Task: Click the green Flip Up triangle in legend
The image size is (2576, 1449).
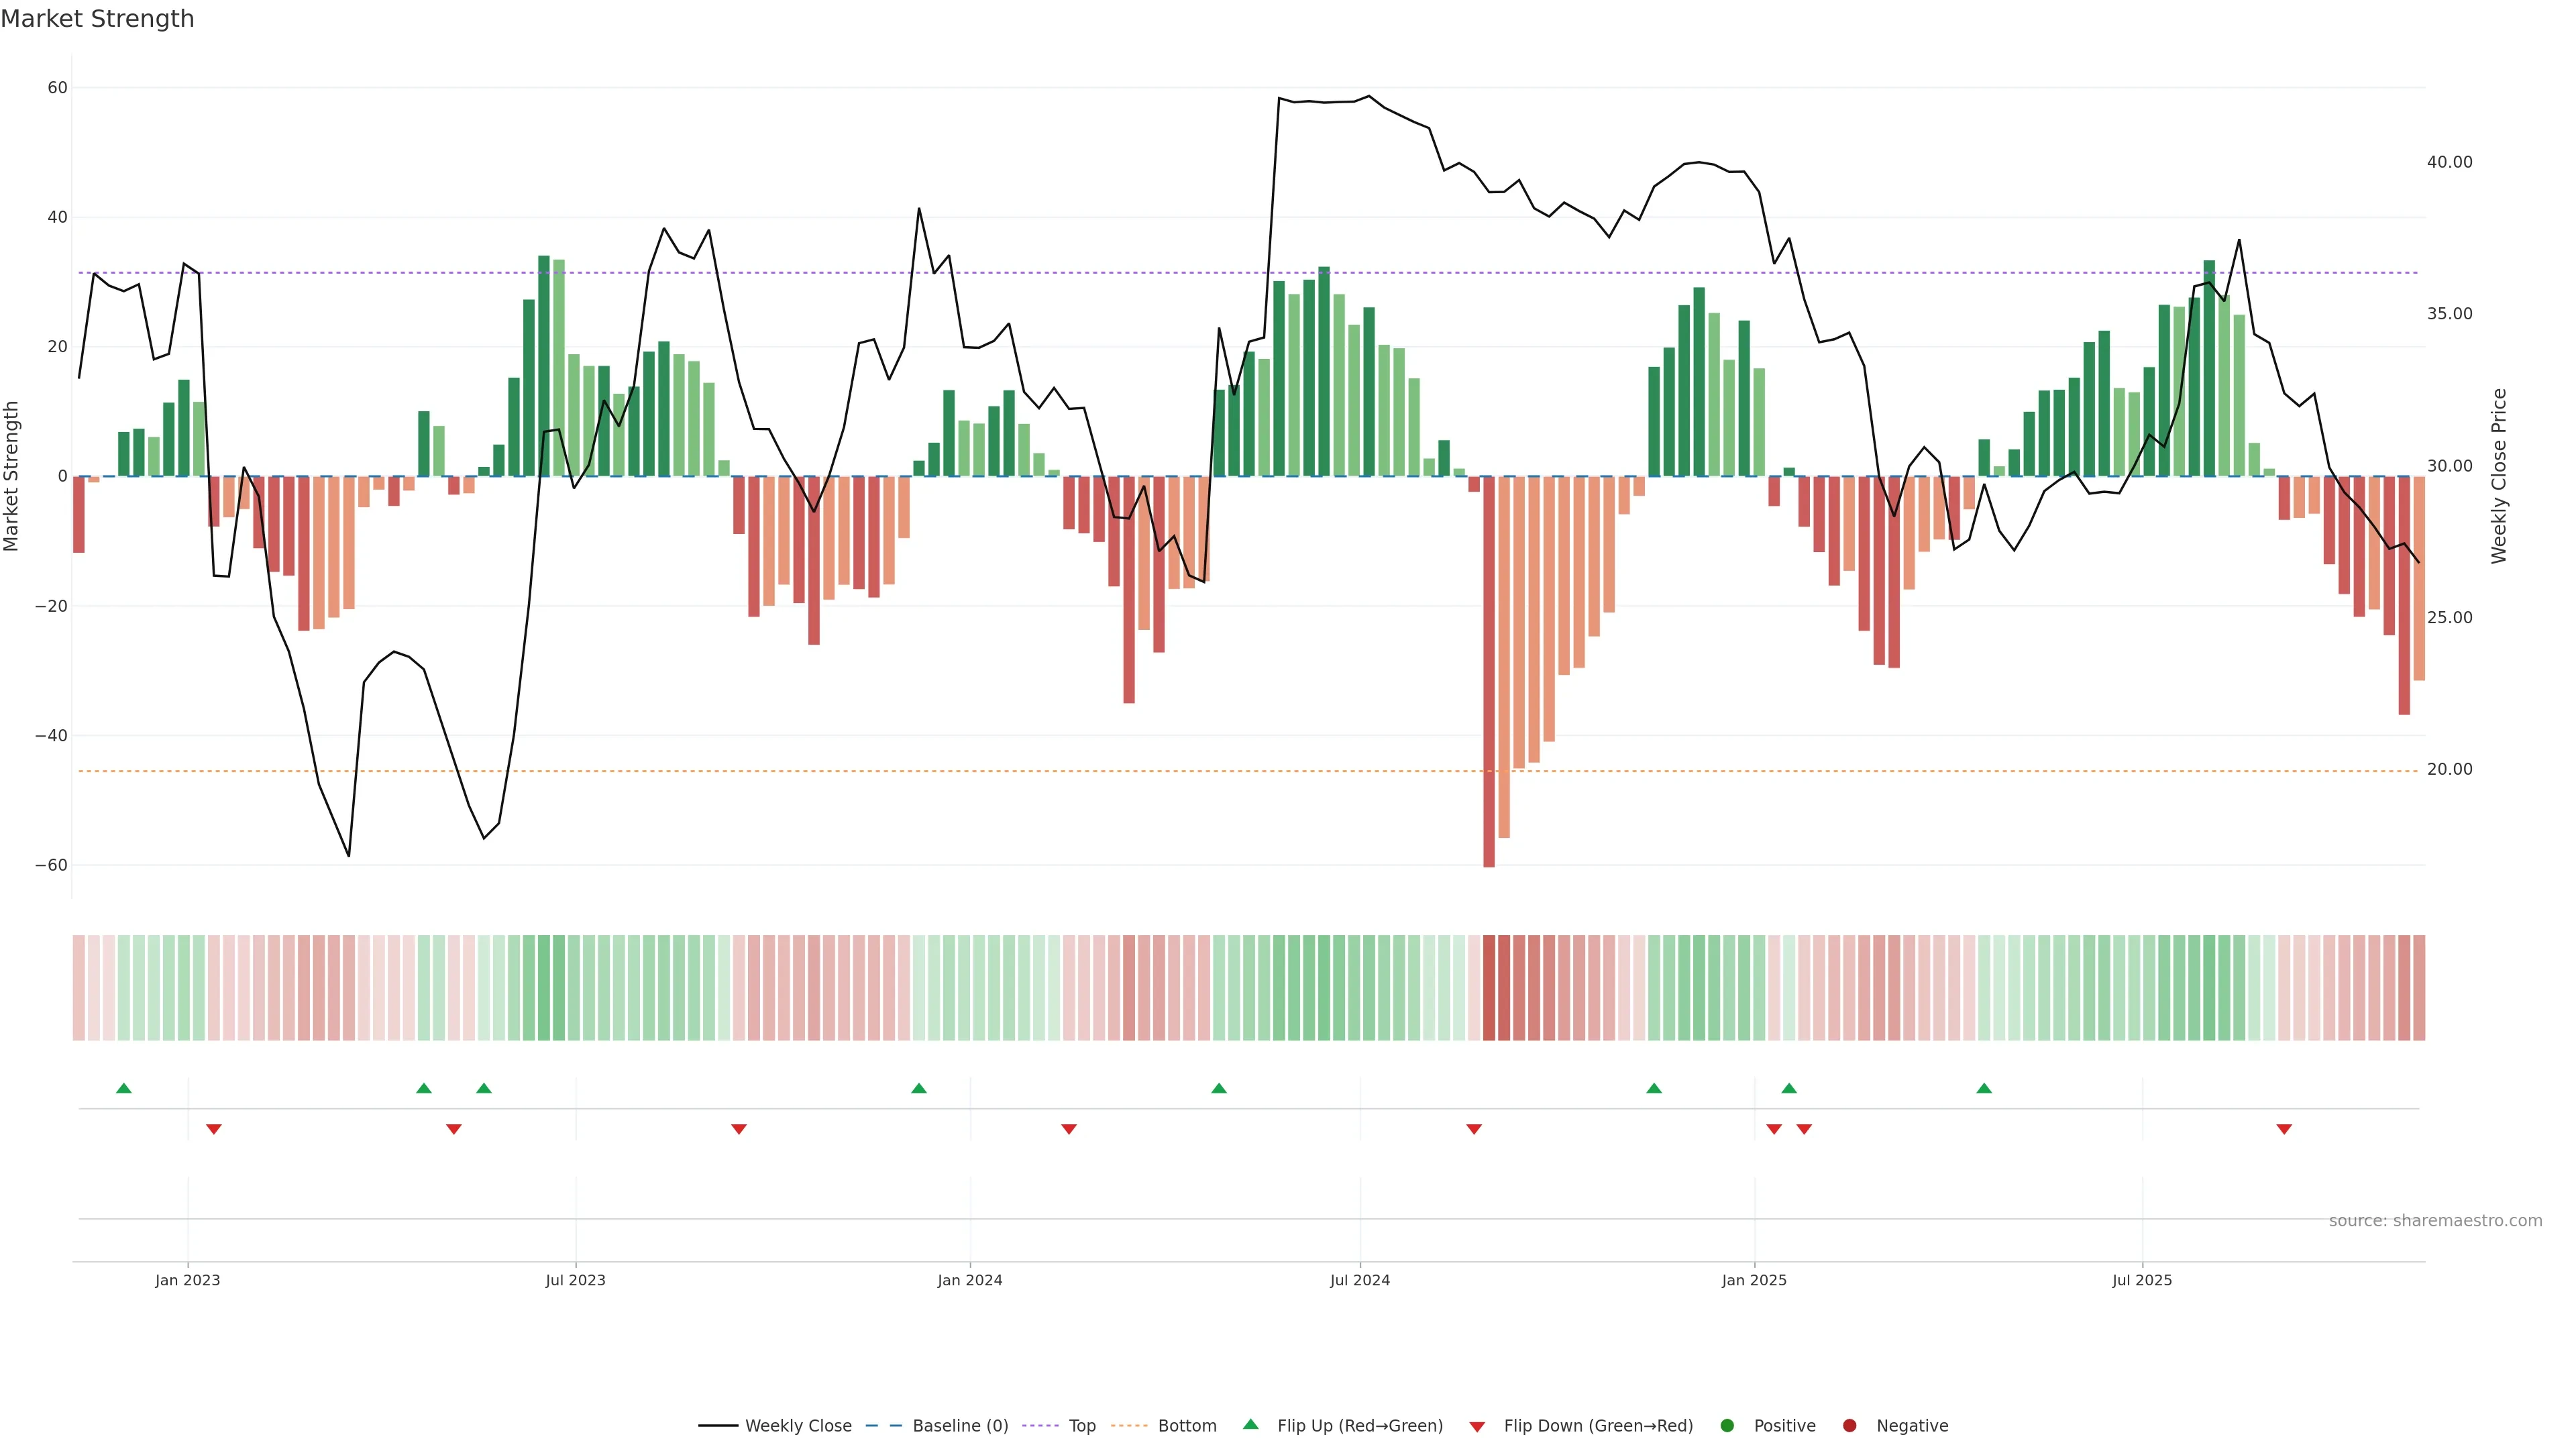Action: point(1250,1424)
